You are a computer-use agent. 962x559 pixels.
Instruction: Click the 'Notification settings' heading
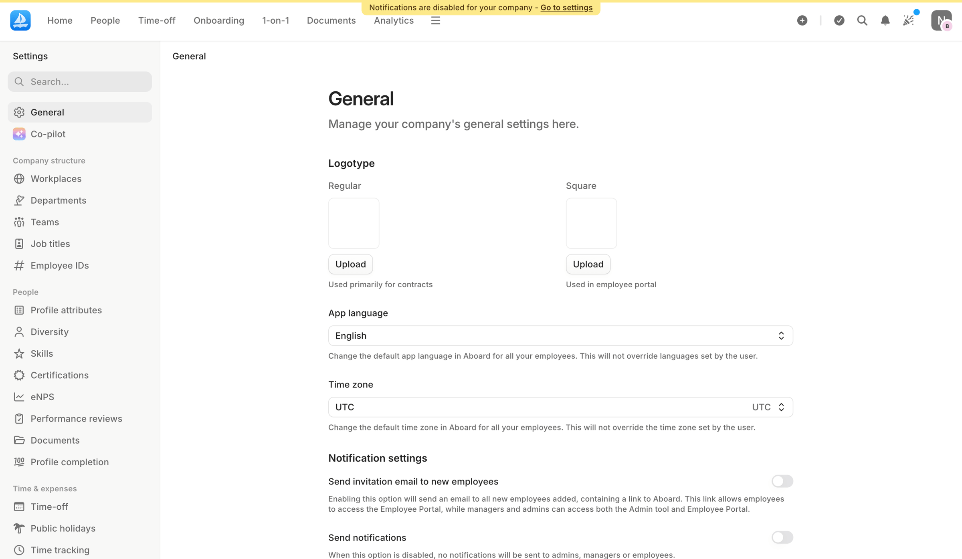point(378,458)
